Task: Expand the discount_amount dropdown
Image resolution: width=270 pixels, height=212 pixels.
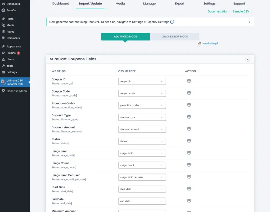Action: click(x=142, y=129)
